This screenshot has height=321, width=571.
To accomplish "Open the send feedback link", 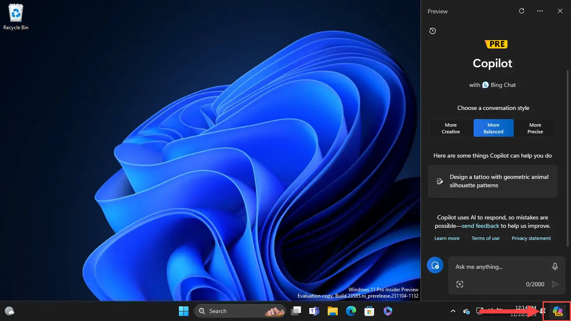I will [480, 226].
